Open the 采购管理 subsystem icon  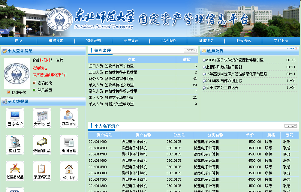click(42, 171)
